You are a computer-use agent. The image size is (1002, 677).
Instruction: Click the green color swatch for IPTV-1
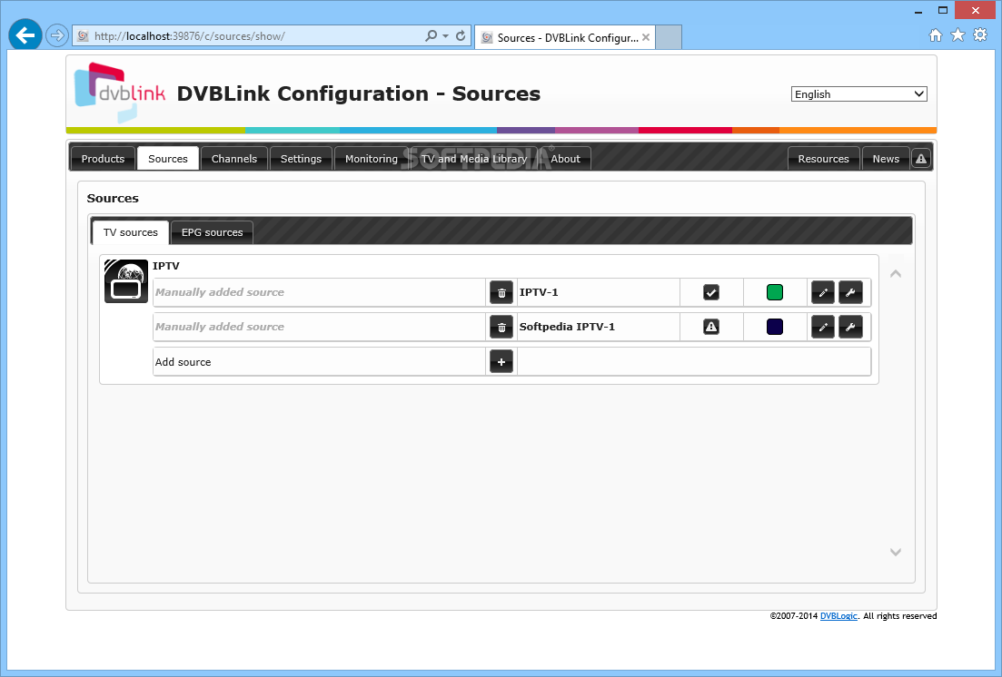click(775, 292)
